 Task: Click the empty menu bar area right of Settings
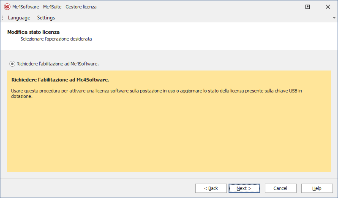tap(190, 18)
